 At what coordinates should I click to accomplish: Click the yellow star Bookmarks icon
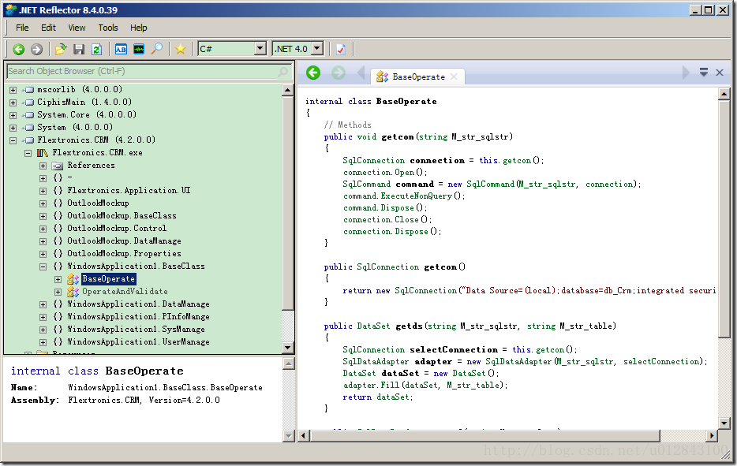[x=181, y=49]
